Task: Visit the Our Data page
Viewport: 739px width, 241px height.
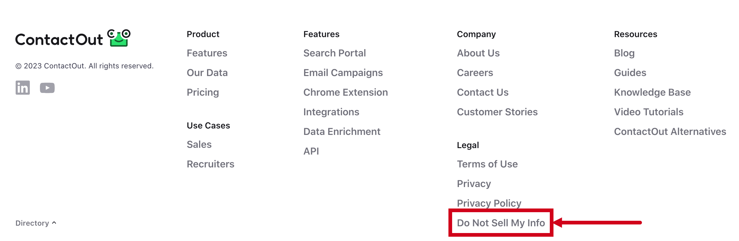Action: 207,73
